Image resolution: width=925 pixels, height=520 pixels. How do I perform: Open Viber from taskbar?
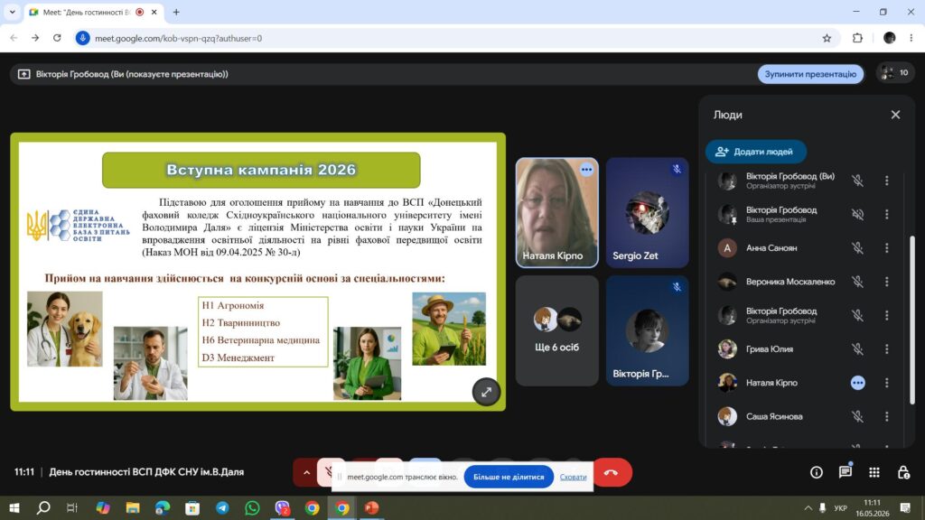coord(283,507)
